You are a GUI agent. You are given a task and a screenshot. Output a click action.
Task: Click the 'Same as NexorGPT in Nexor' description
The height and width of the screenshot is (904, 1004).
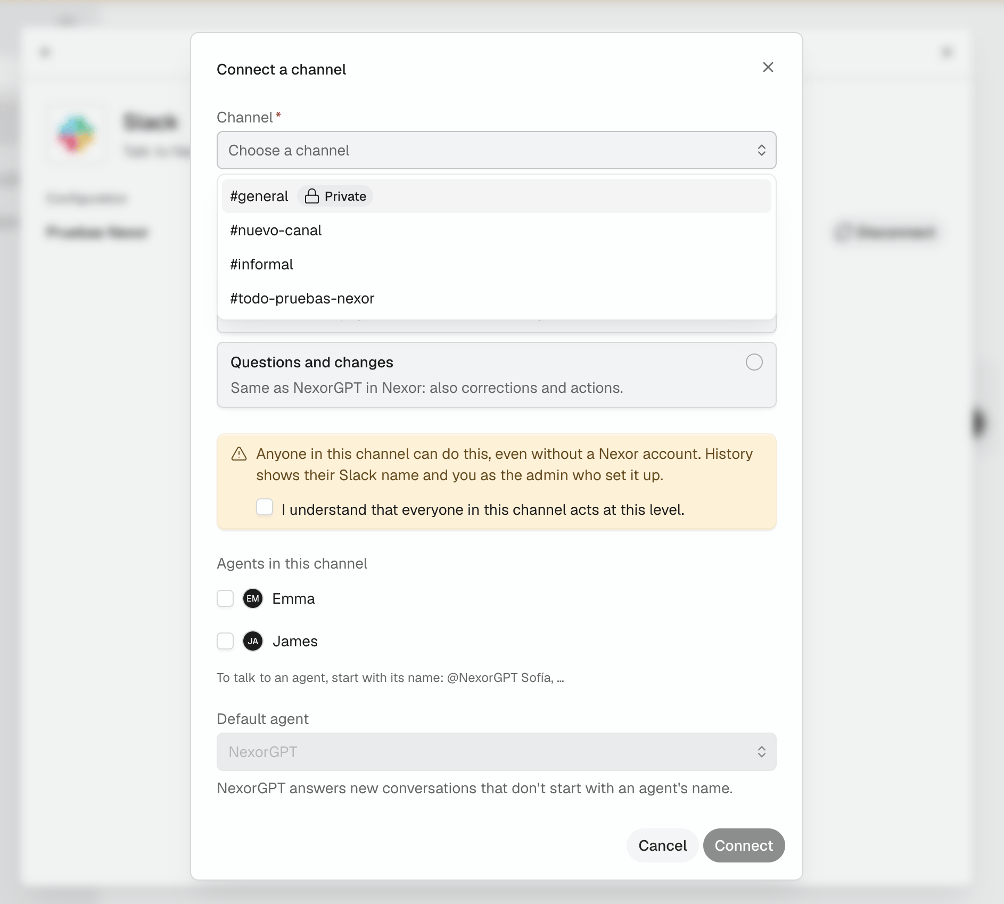427,388
